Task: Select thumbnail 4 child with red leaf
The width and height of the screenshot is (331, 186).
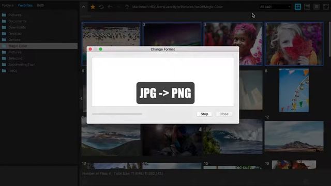Action: click(294, 44)
